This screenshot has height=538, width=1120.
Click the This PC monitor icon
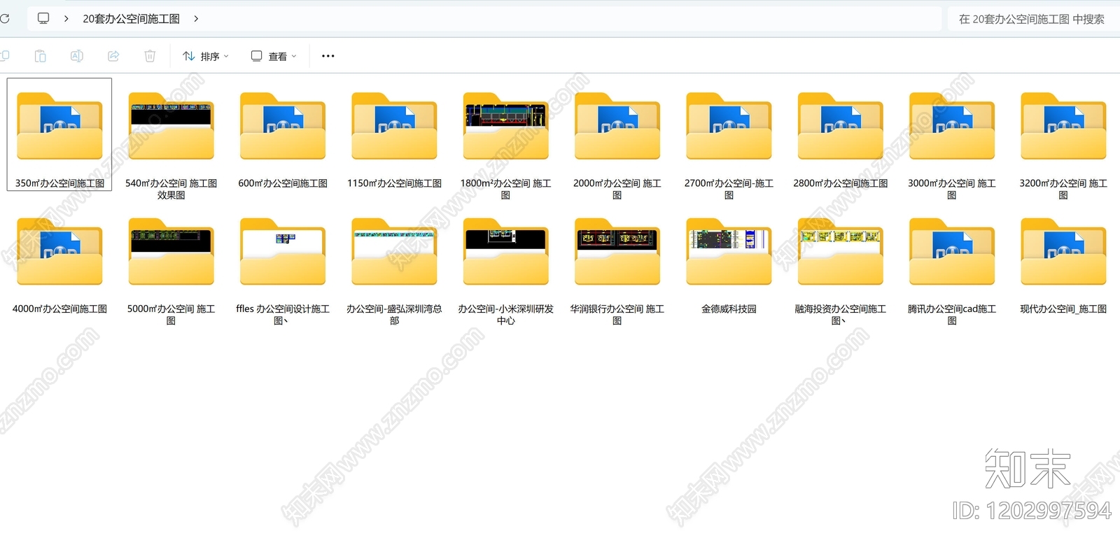43,19
